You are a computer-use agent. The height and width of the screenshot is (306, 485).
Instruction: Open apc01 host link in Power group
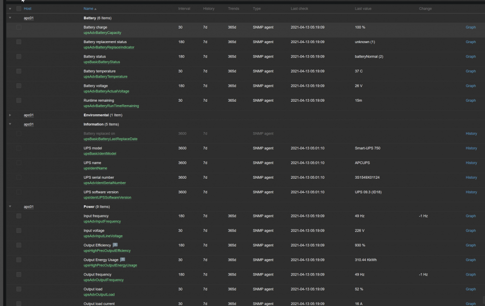(29, 207)
